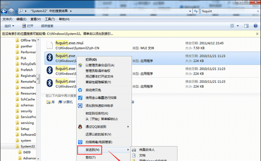Click the Back navigation arrow

tap(4, 11)
